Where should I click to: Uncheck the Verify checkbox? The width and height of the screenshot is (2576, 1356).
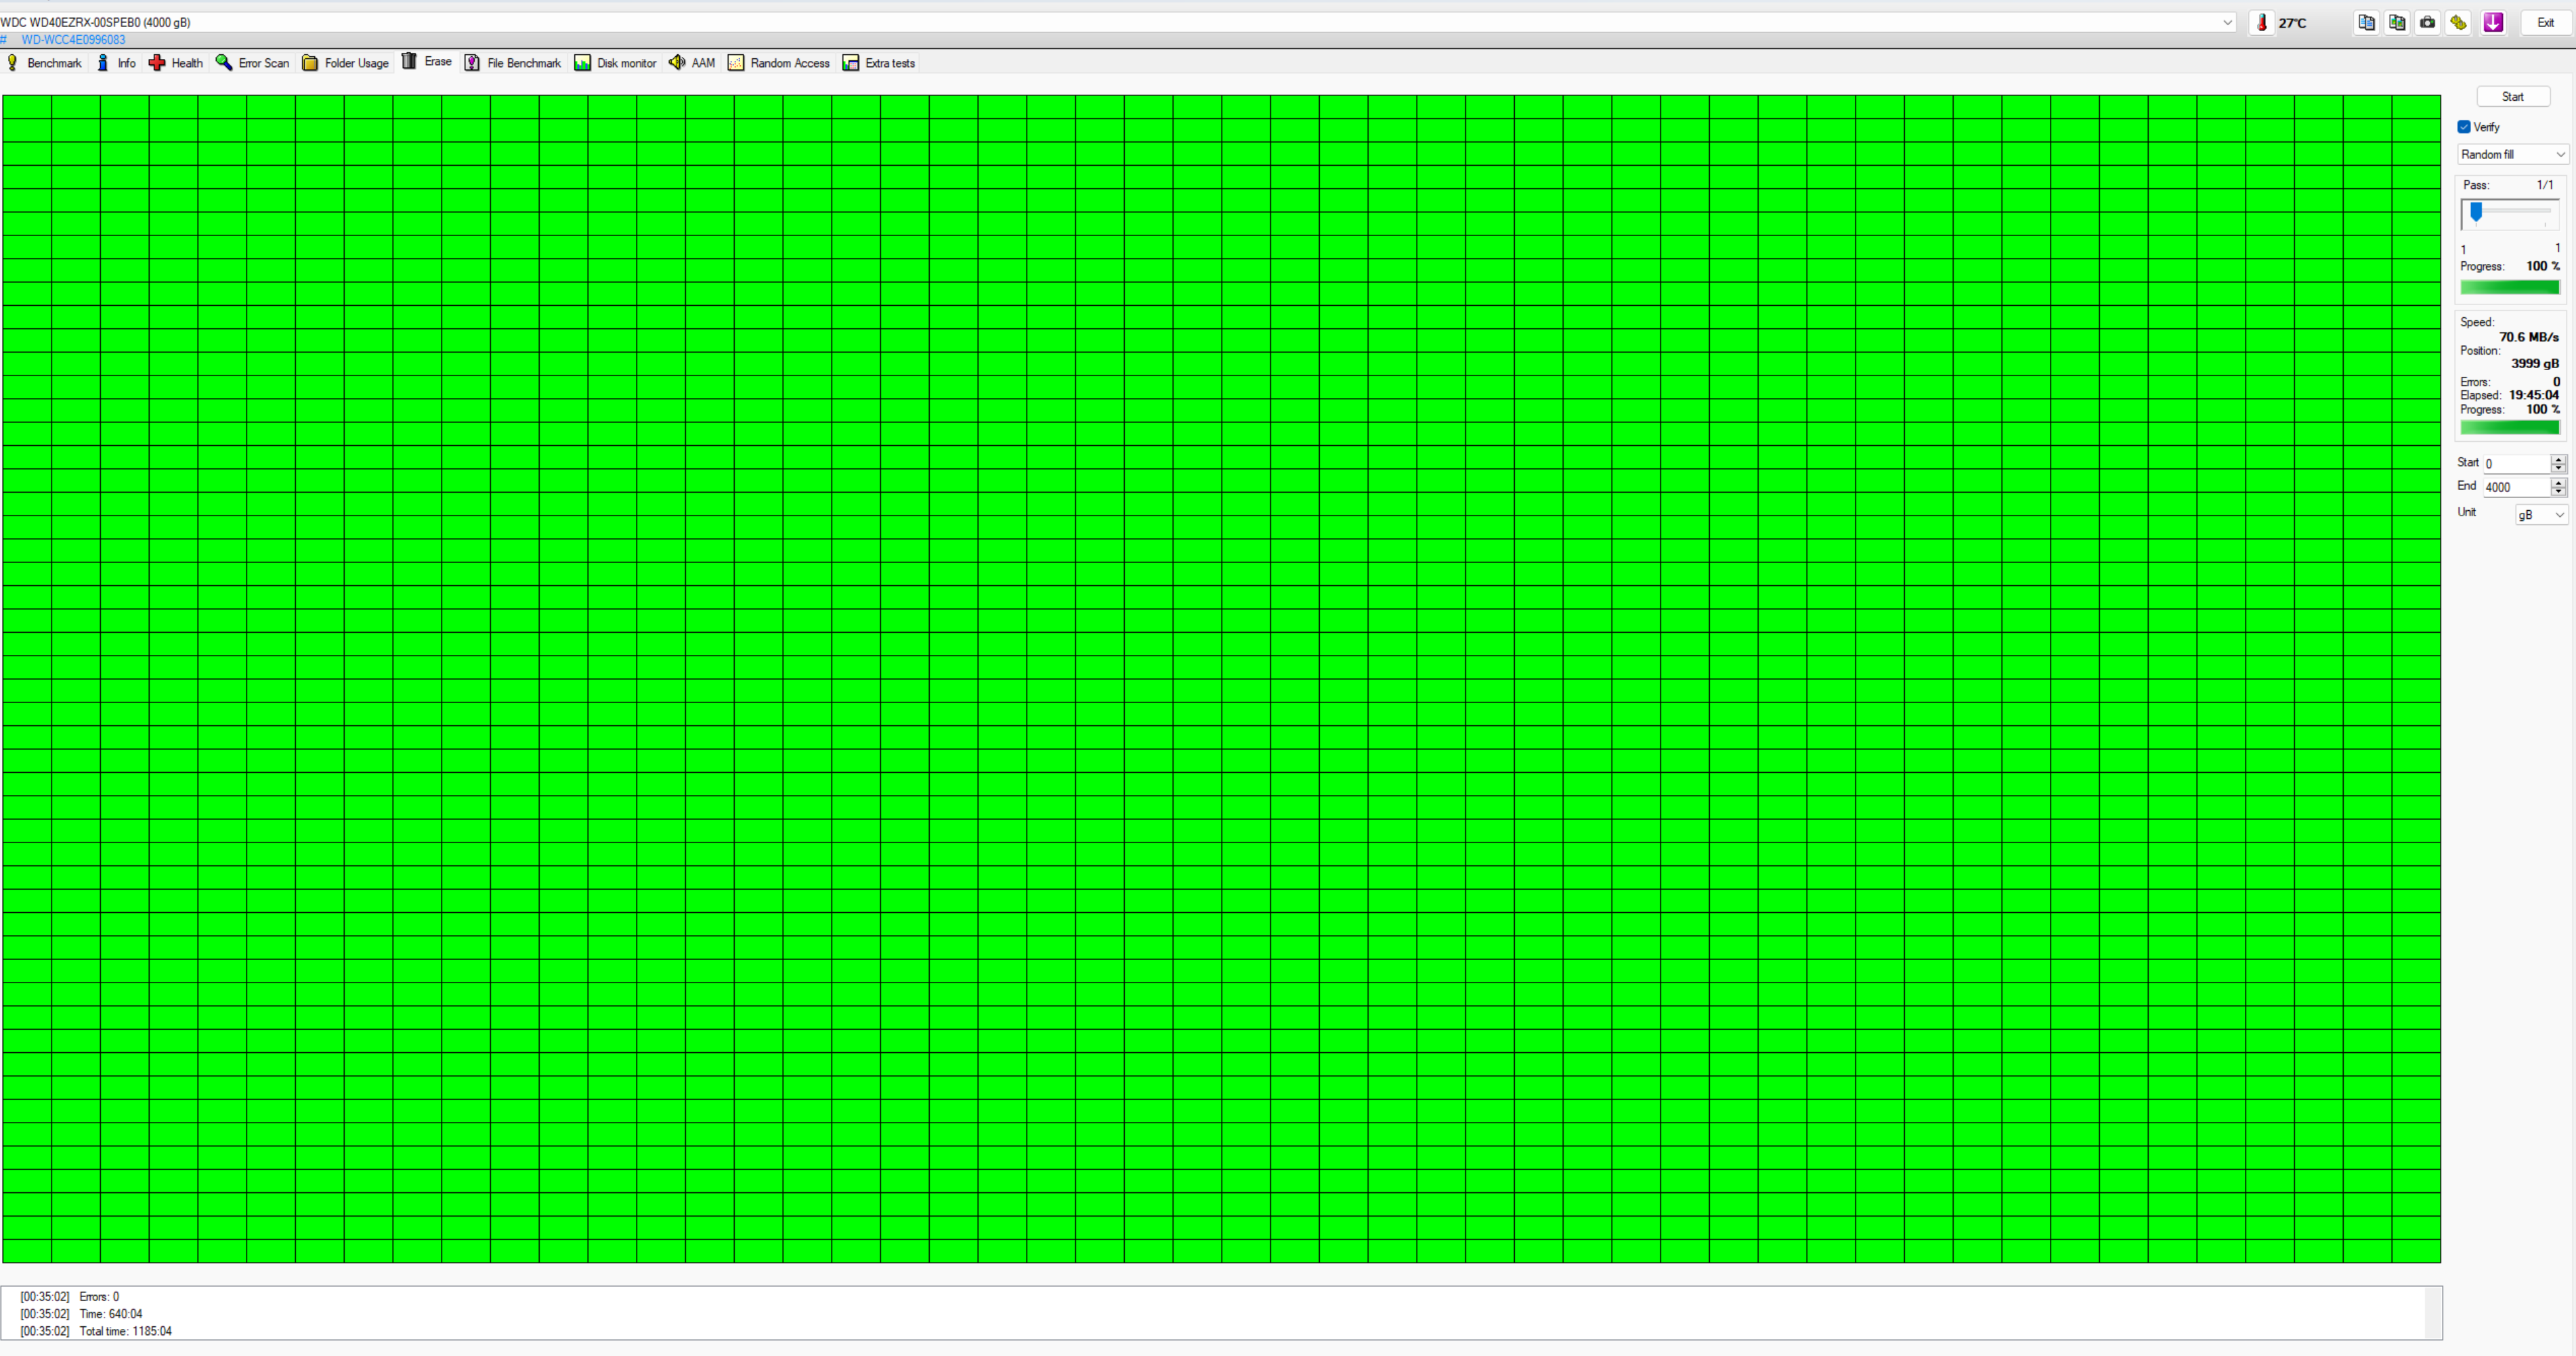click(2464, 127)
